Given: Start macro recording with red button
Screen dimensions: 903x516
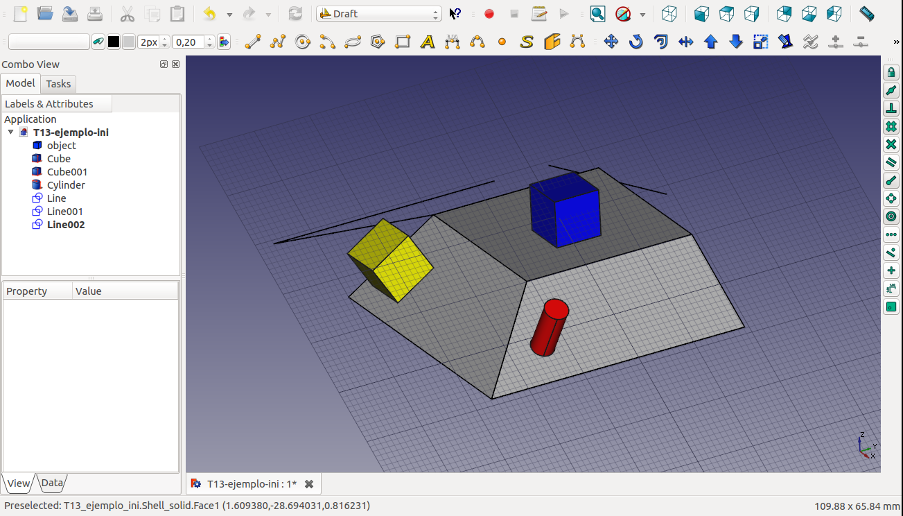Looking at the screenshot, I should pos(489,14).
